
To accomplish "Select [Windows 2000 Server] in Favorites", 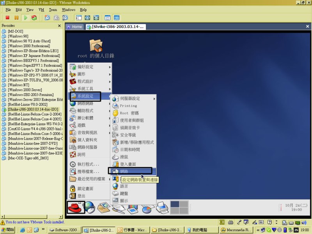I will pos(25,90).
